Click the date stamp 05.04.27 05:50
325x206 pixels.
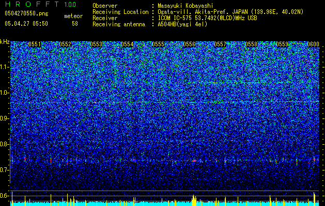coord(26,24)
